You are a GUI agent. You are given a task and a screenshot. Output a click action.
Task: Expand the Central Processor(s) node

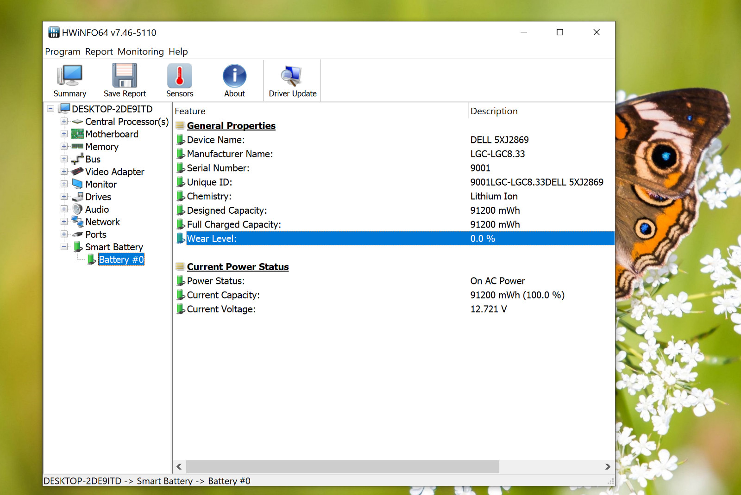pos(64,122)
